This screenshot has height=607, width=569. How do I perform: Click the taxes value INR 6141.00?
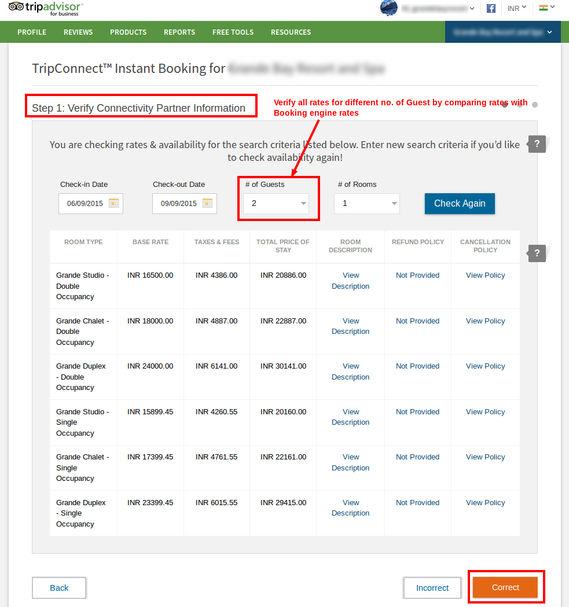point(216,366)
